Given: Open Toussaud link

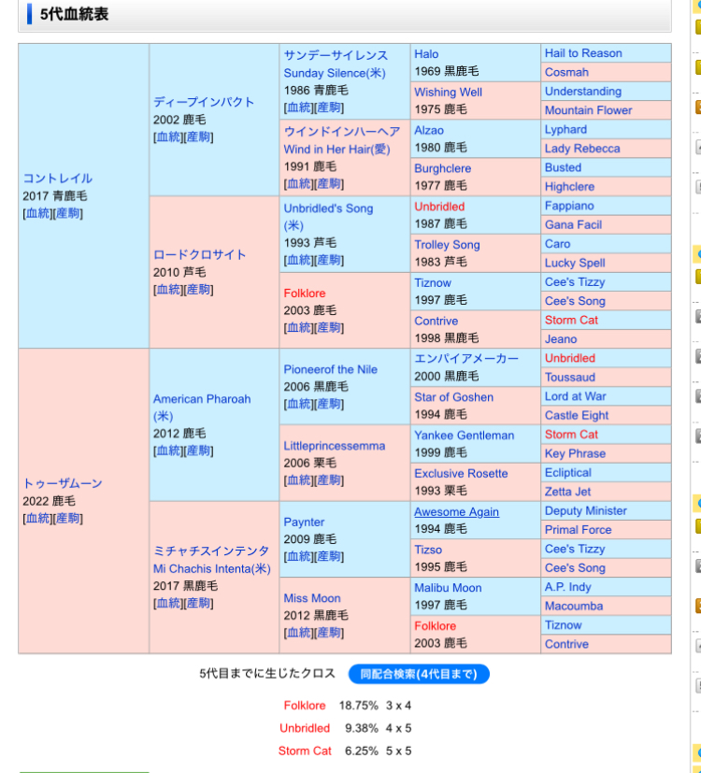Looking at the screenshot, I should pyautogui.click(x=570, y=377).
